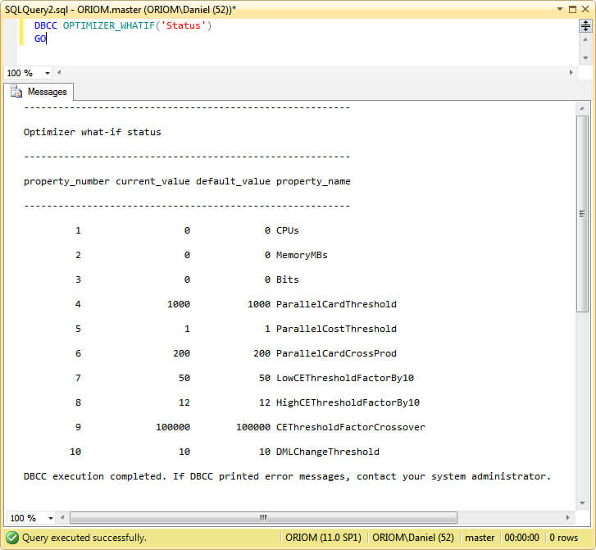Click the LowCEThresholdFactorBy10 property name

(345, 378)
